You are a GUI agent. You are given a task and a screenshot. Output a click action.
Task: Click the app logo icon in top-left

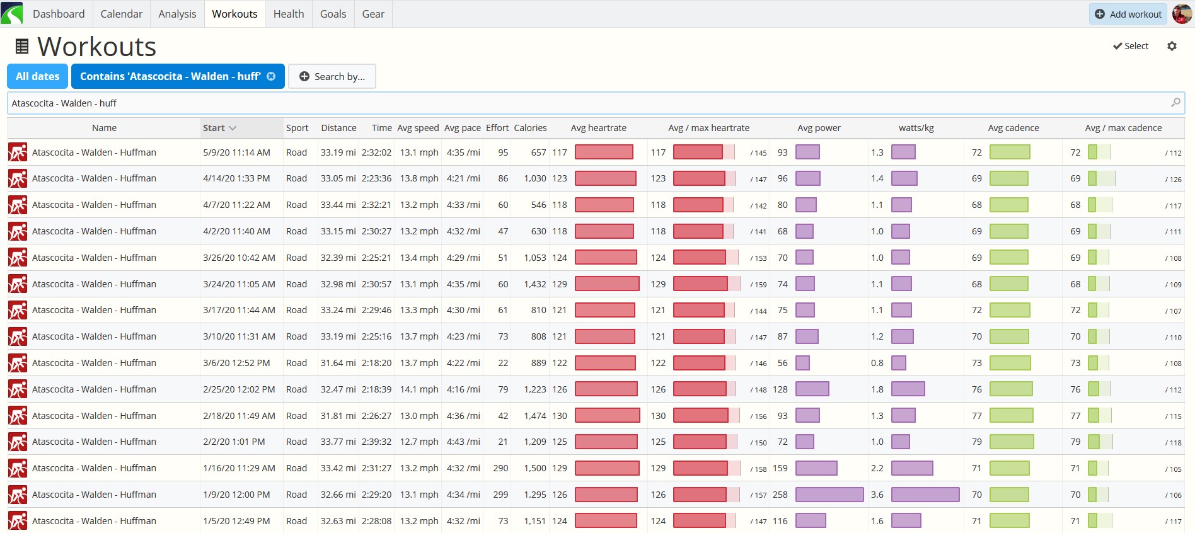tap(12, 13)
